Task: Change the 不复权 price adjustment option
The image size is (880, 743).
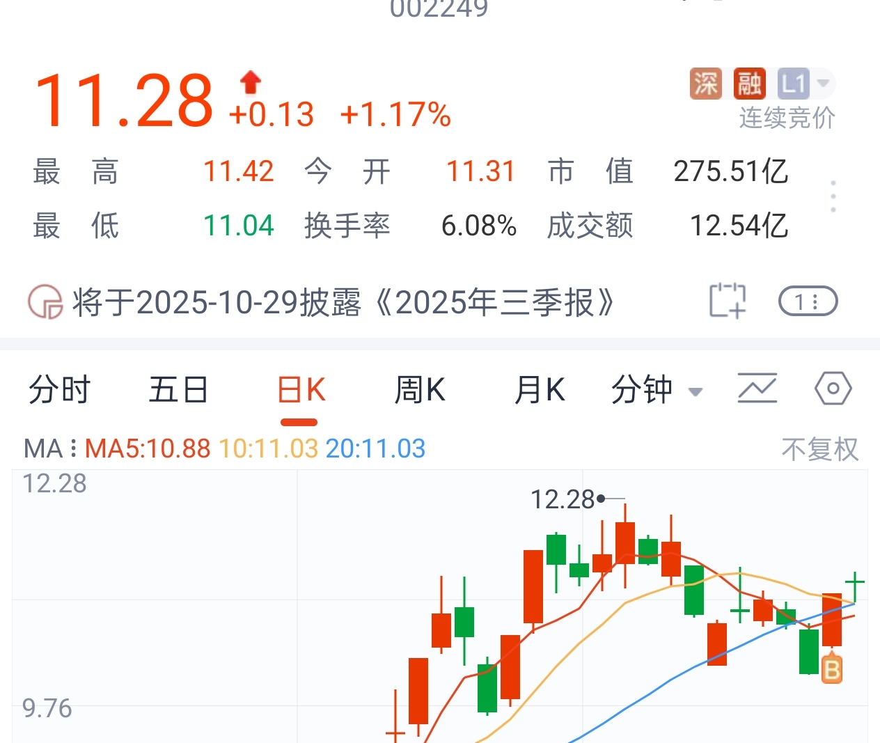Action: click(819, 450)
